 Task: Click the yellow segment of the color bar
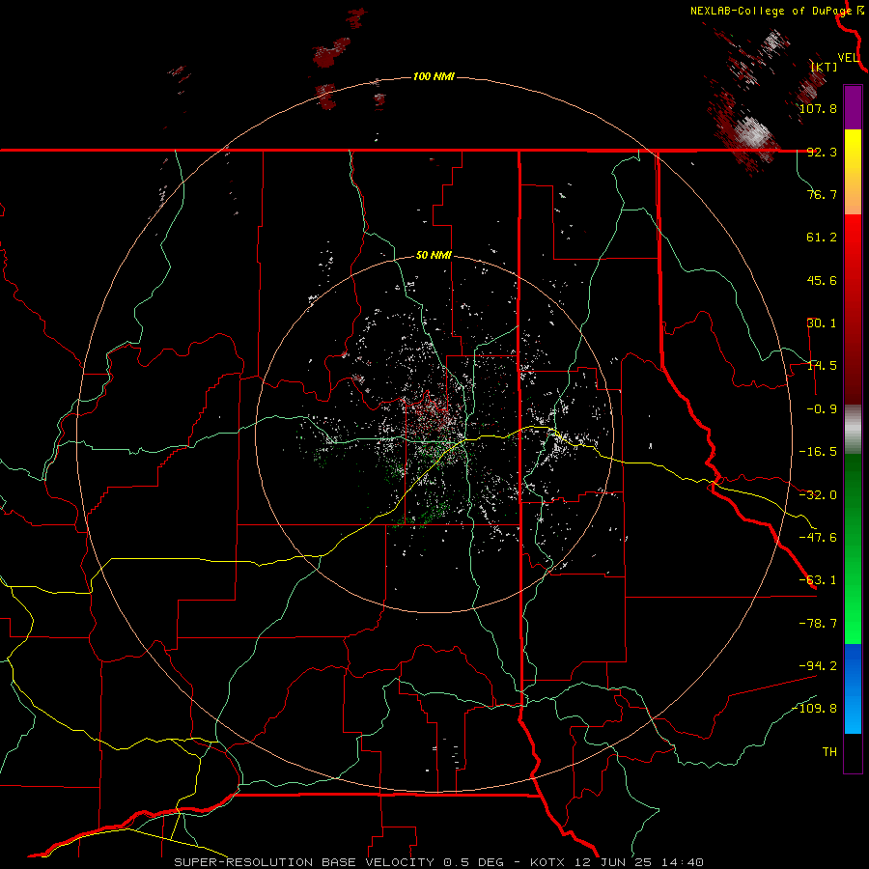click(x=853, y=172)
